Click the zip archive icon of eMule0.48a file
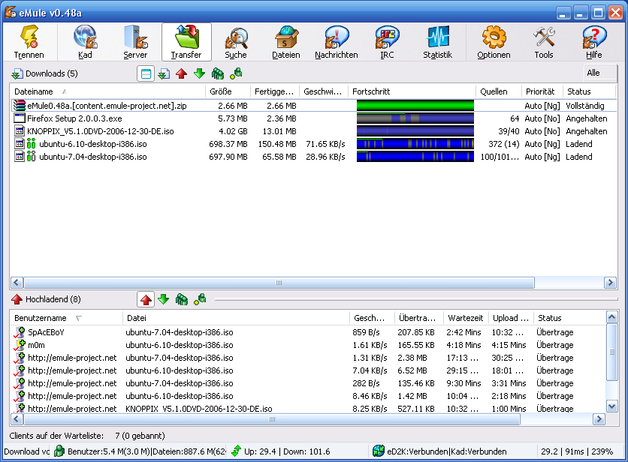628x462 pixels. click(20, 106)
